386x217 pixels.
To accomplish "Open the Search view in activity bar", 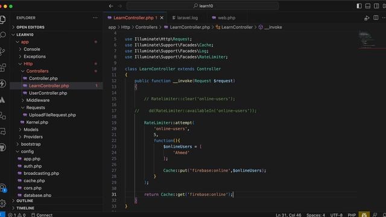I will click(x=2, y=35).
